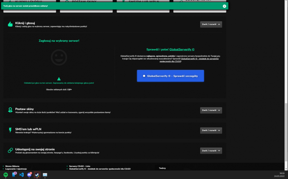Image resolution: width=288 pixels, height=179 pixels.
Task: Switch to Steam in the taskbar
Action: 37,175
